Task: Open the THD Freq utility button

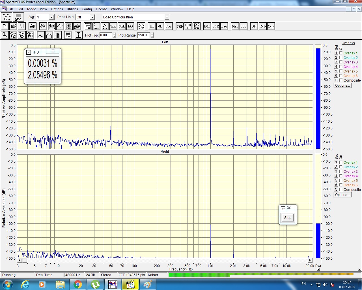Action: click(x=196, y=26)
